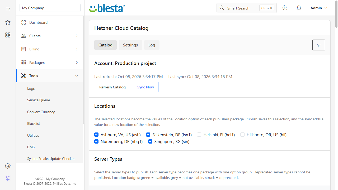338x190 pixels.
Task: Click the Dashboard icon in the sidebar
Action: [x=24, y=22]
